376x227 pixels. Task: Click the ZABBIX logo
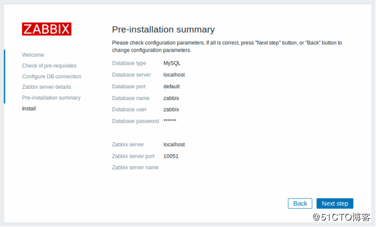point(47,29)
